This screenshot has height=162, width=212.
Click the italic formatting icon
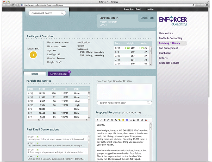point(101,120)
